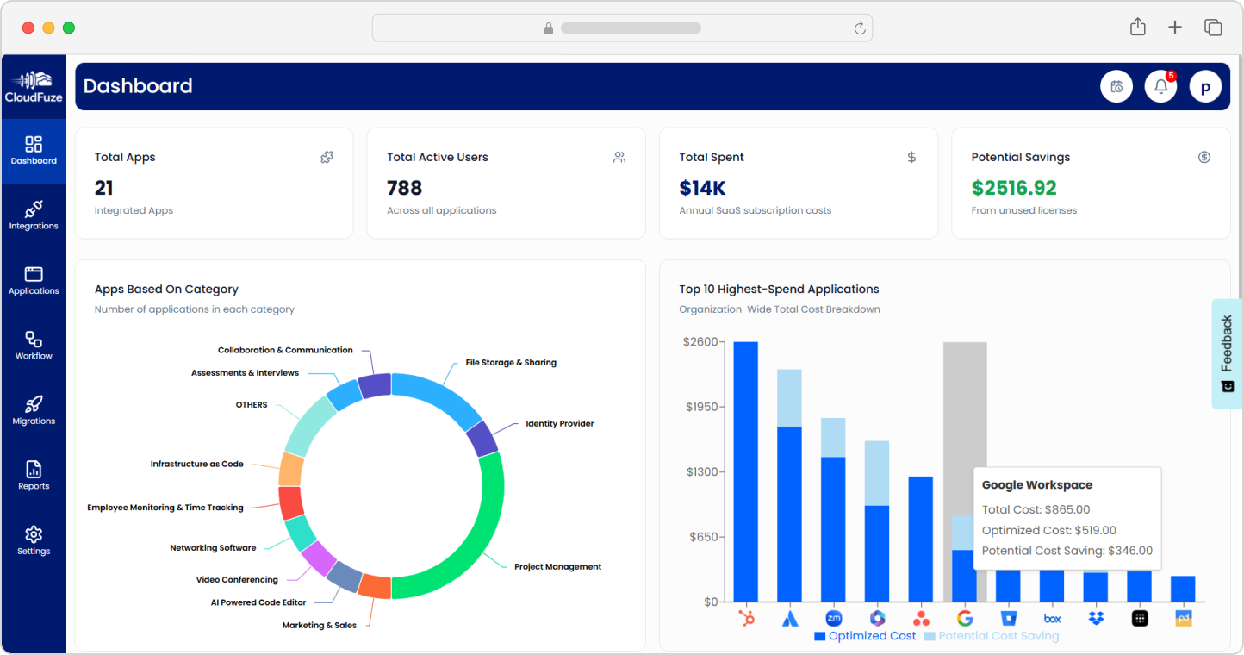Click the HubSpot icon below the spend chart
Viewport: 1244px width, 655px height.
click(748, 618)
